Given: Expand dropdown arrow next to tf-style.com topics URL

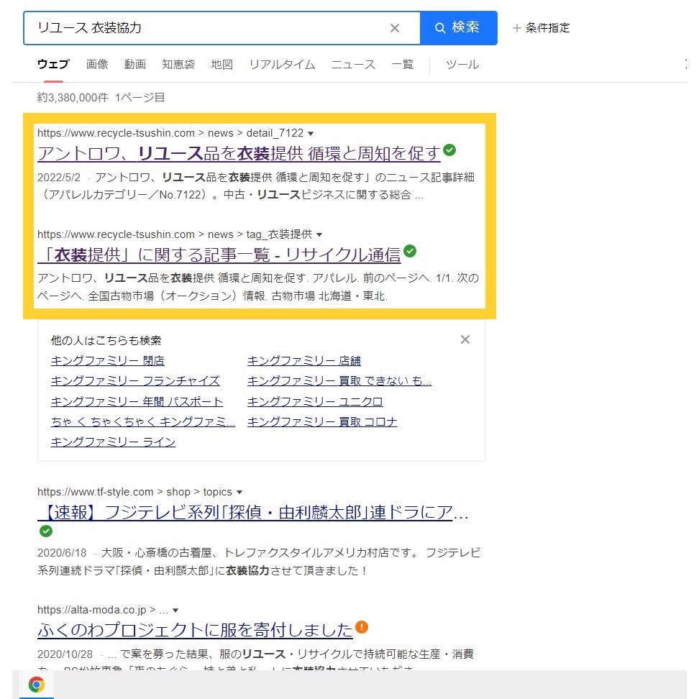Looking at the screenshot, I should point(239,492).
